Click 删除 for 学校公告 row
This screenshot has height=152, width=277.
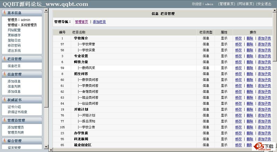pos(250,127)
